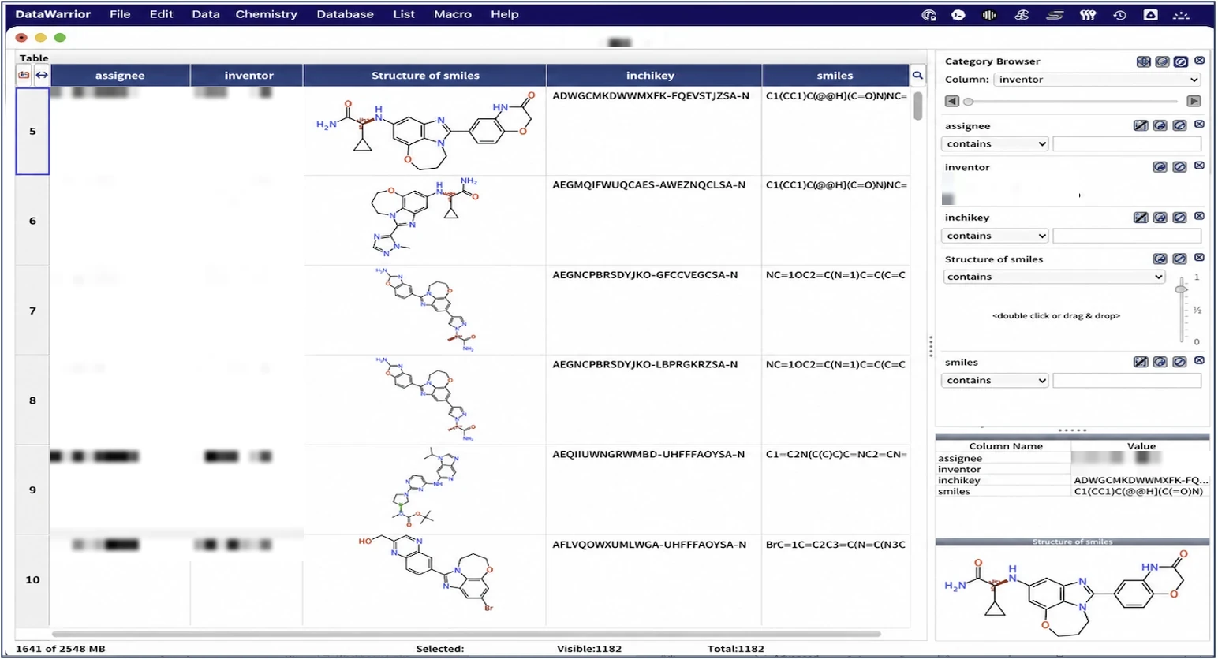Viewport: 1218px width, 659px height.
Task: Open the Database menu
Action: coord(346,14)
